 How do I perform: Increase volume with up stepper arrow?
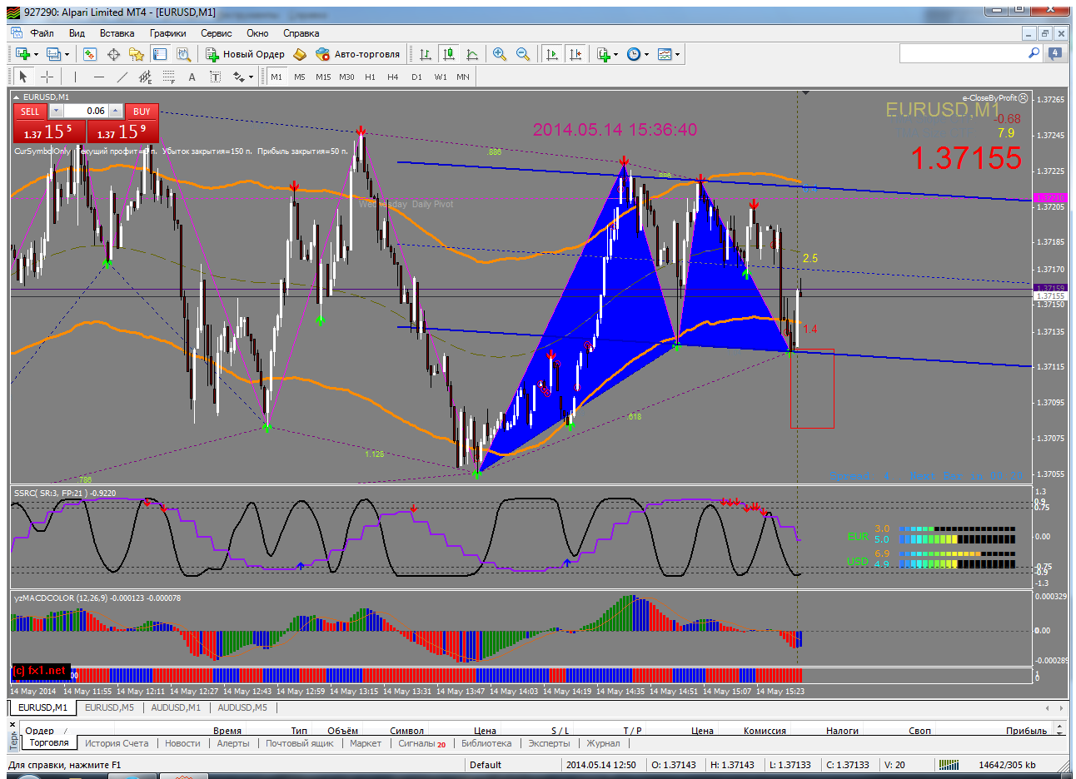point(116,111)
